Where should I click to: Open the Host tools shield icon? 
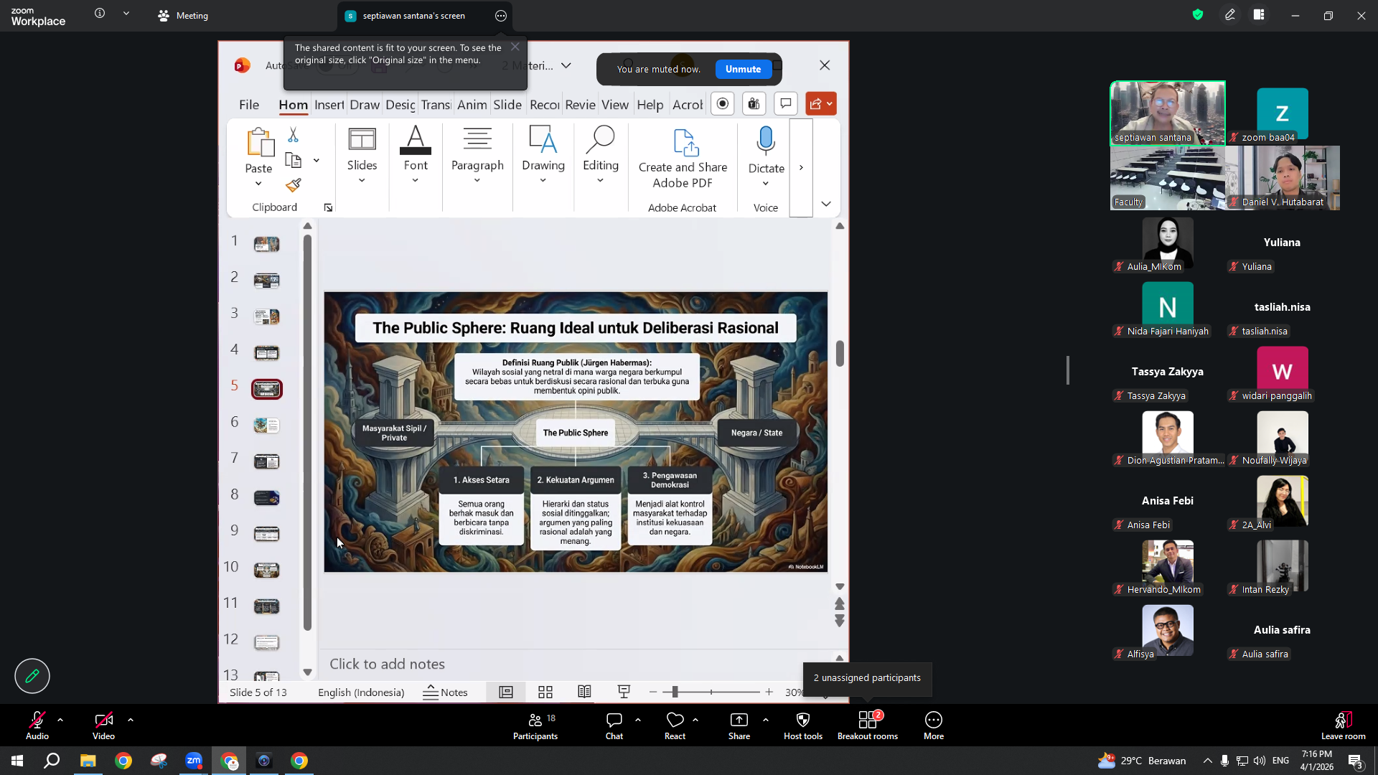coord(803,725)
